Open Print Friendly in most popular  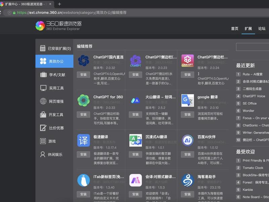[x=256, y=161]
